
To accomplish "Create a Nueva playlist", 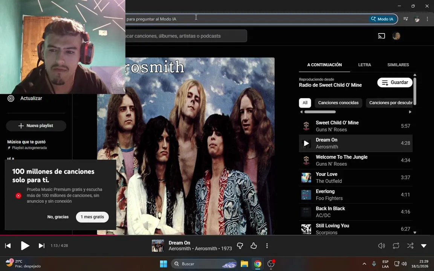I will 36,126.
